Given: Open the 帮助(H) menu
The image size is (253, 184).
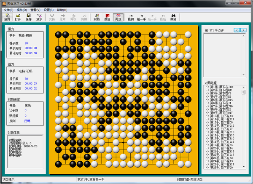Looking at the screenshot, I should click(x=62, y=9).
